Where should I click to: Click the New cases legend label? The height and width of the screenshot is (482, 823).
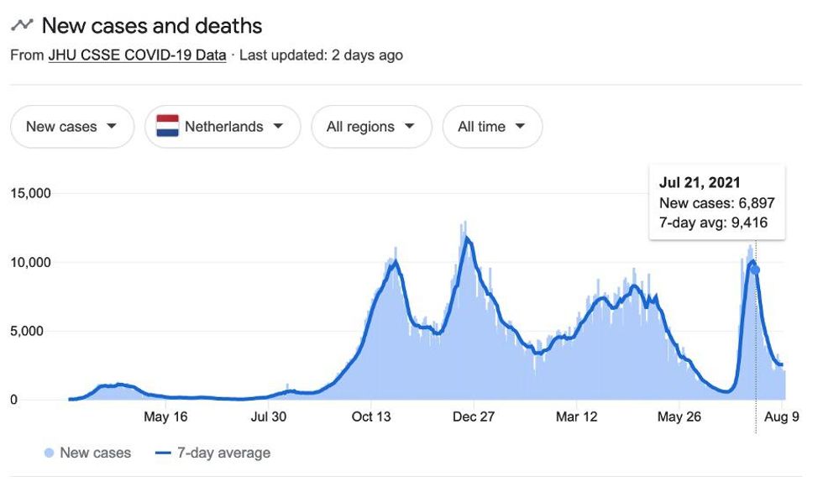95,453
